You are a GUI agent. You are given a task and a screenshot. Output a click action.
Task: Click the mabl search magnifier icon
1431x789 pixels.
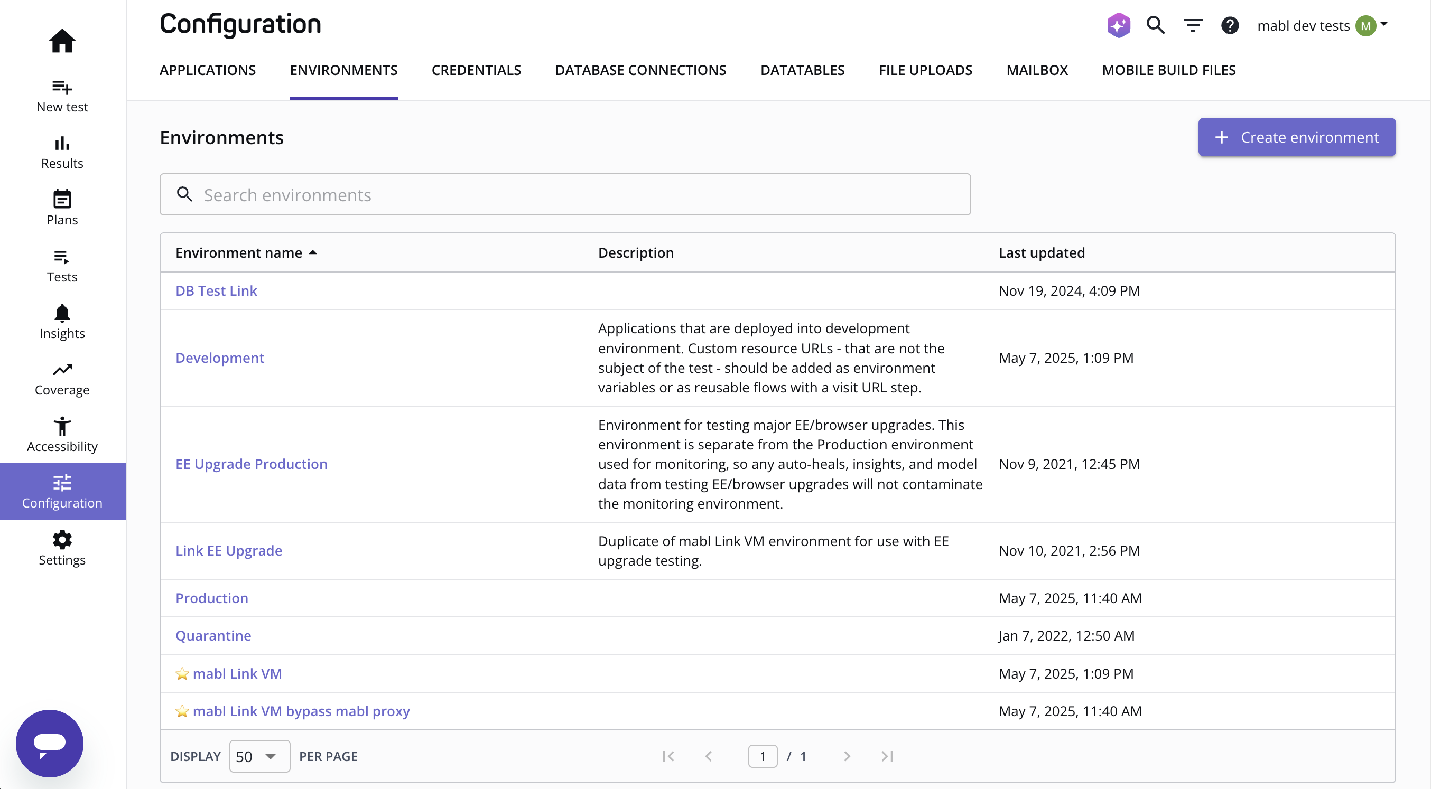pyautogui.click(x=1156, y=25)
